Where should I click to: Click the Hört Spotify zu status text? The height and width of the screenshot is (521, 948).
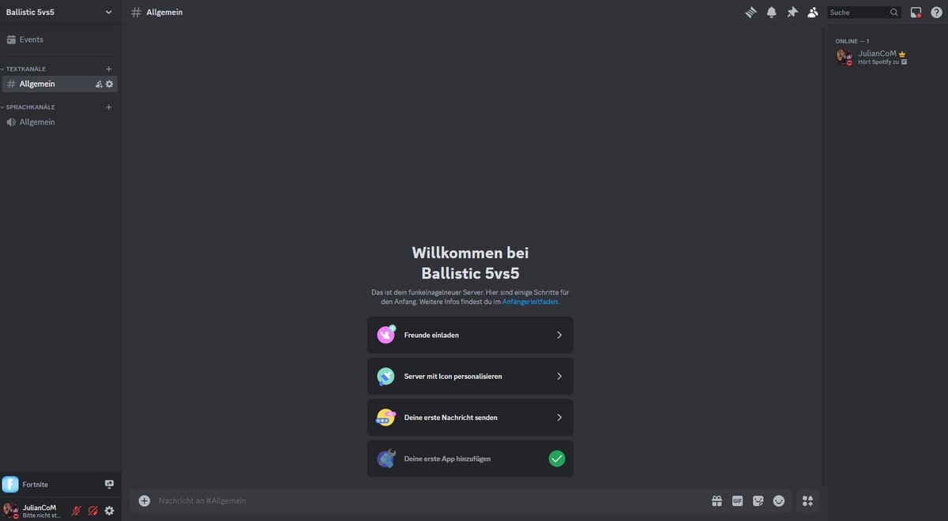878,62
